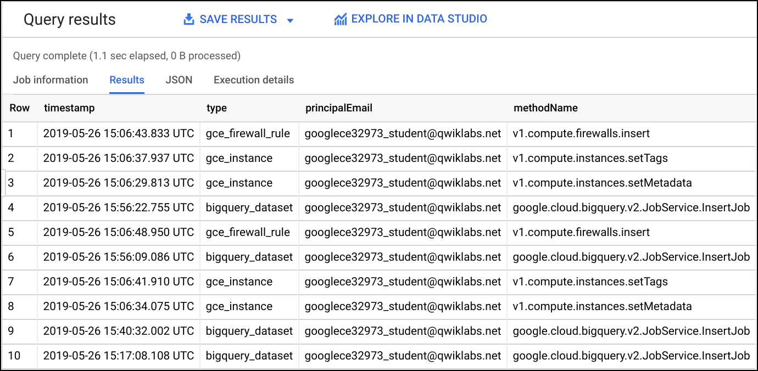The width and height of the screenshot is (758, 371).
Task: Expand the Save Results dropdown arrow
Action: coord(291,21)
